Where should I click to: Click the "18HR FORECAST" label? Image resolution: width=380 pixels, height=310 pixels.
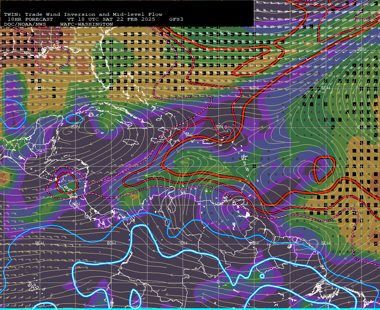30,19
